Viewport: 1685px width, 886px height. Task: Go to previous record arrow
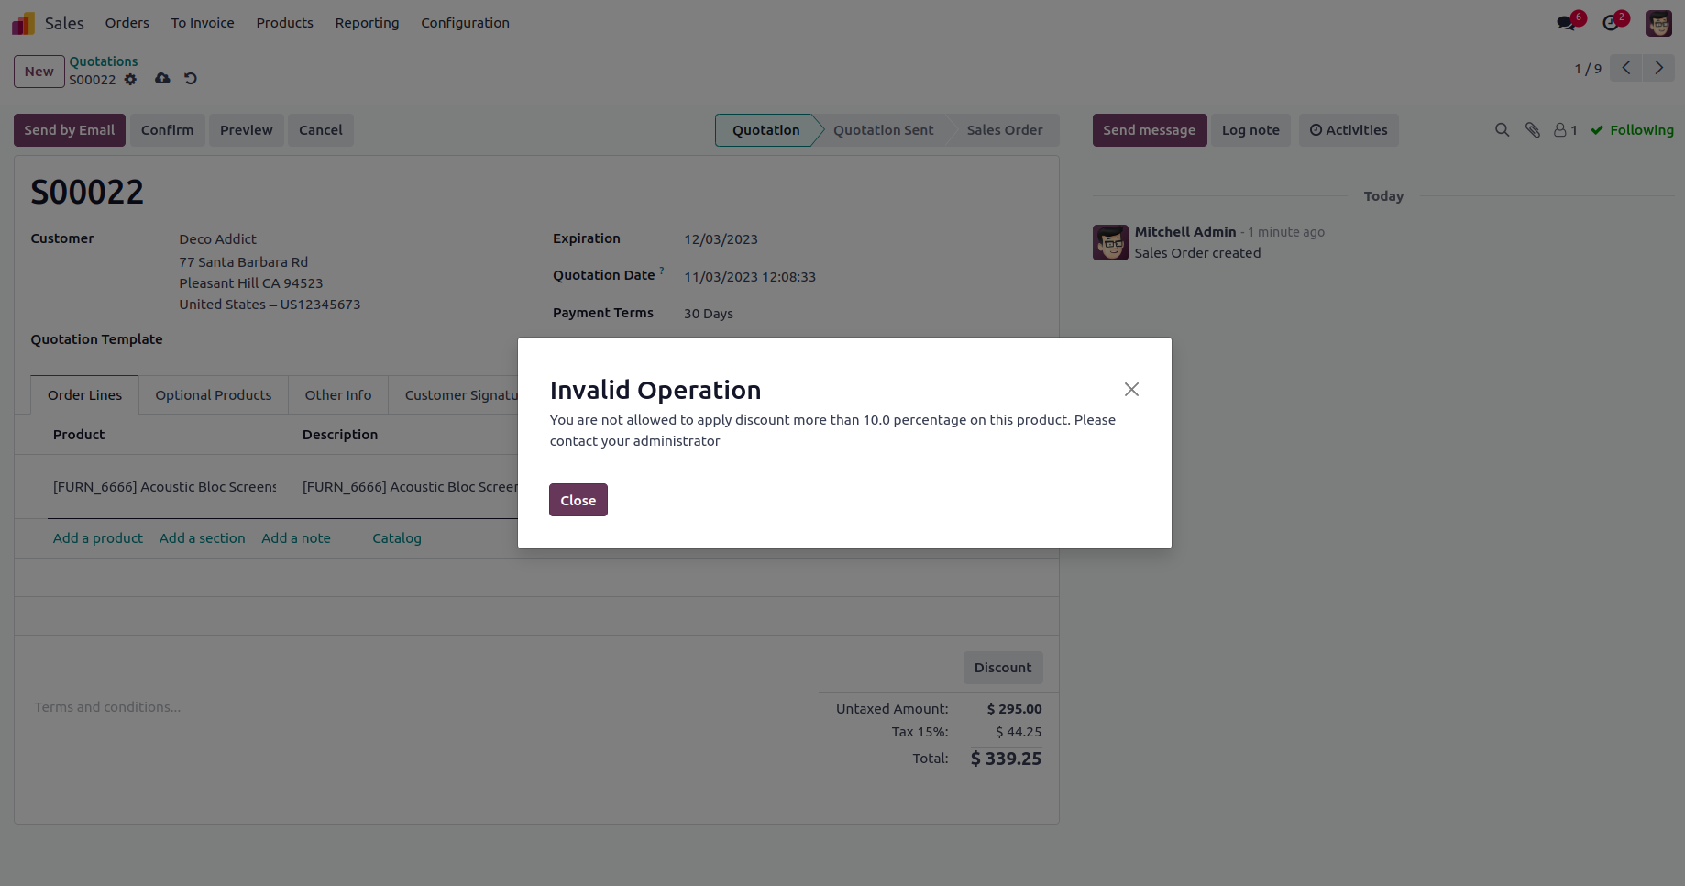tap(1625, 68)
